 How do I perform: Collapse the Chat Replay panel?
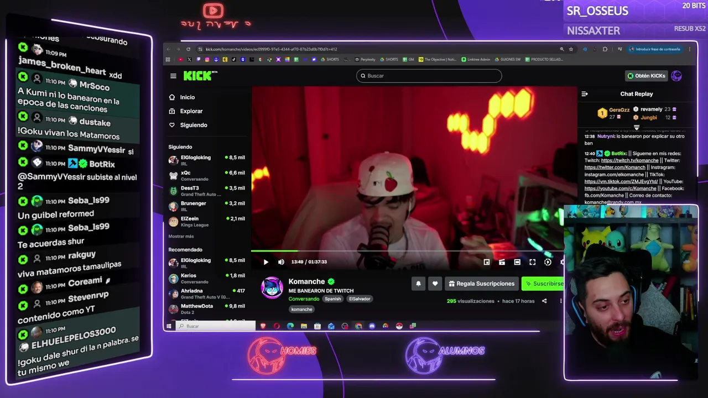point(585,94)
